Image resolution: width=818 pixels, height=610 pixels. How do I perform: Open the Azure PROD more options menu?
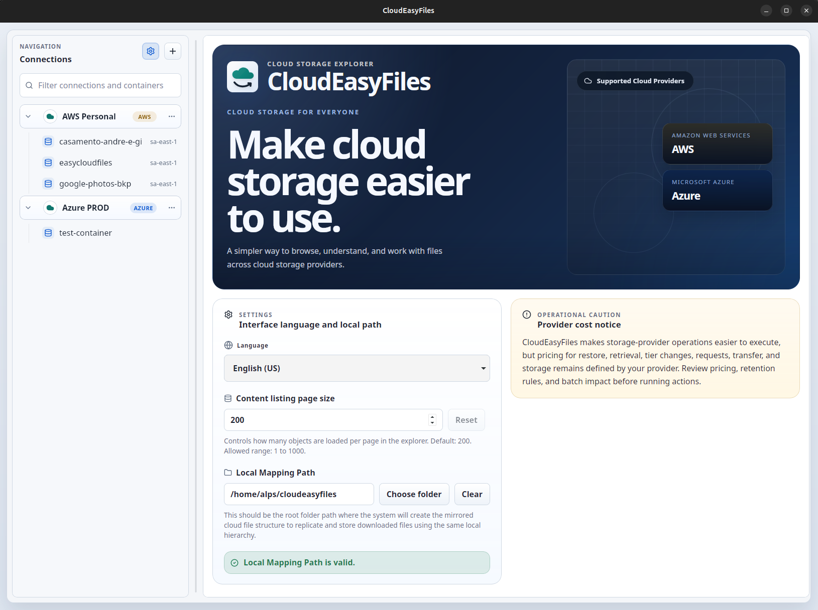[x=172, y=208]
